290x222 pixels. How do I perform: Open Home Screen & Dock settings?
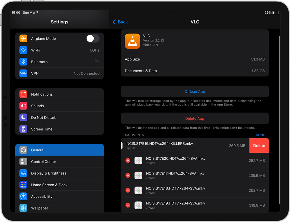click(59, 185)
